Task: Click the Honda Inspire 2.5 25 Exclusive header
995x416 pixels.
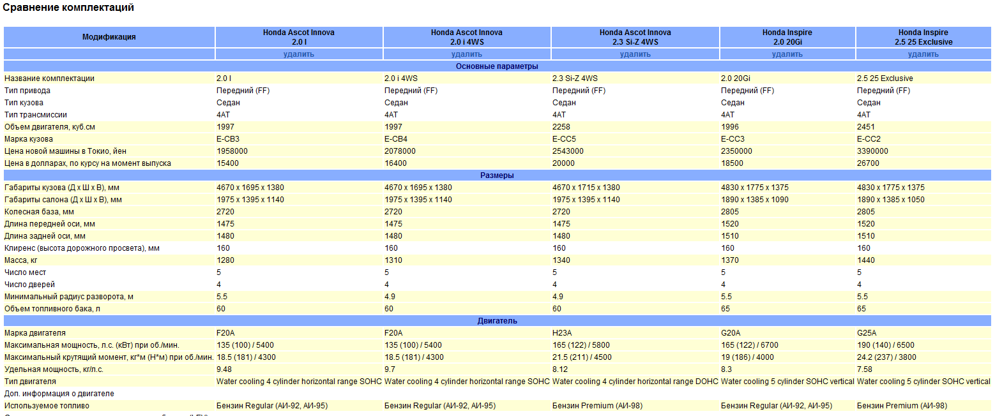Action: (x=923, y=37)
